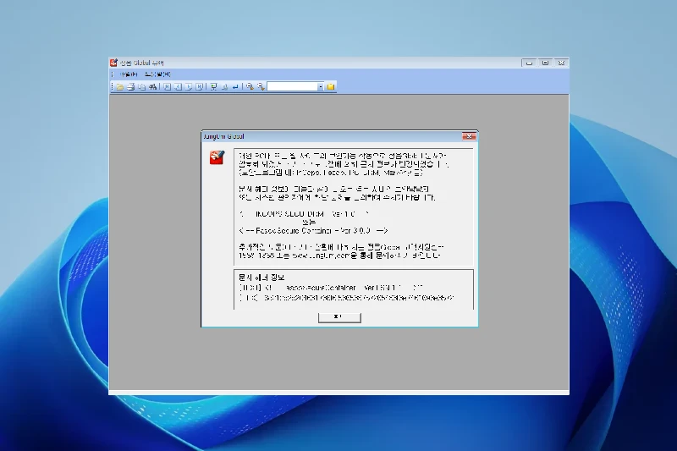677x451 pixels.
Task: Open the Help (H) menu
Action: coord(157,74)
